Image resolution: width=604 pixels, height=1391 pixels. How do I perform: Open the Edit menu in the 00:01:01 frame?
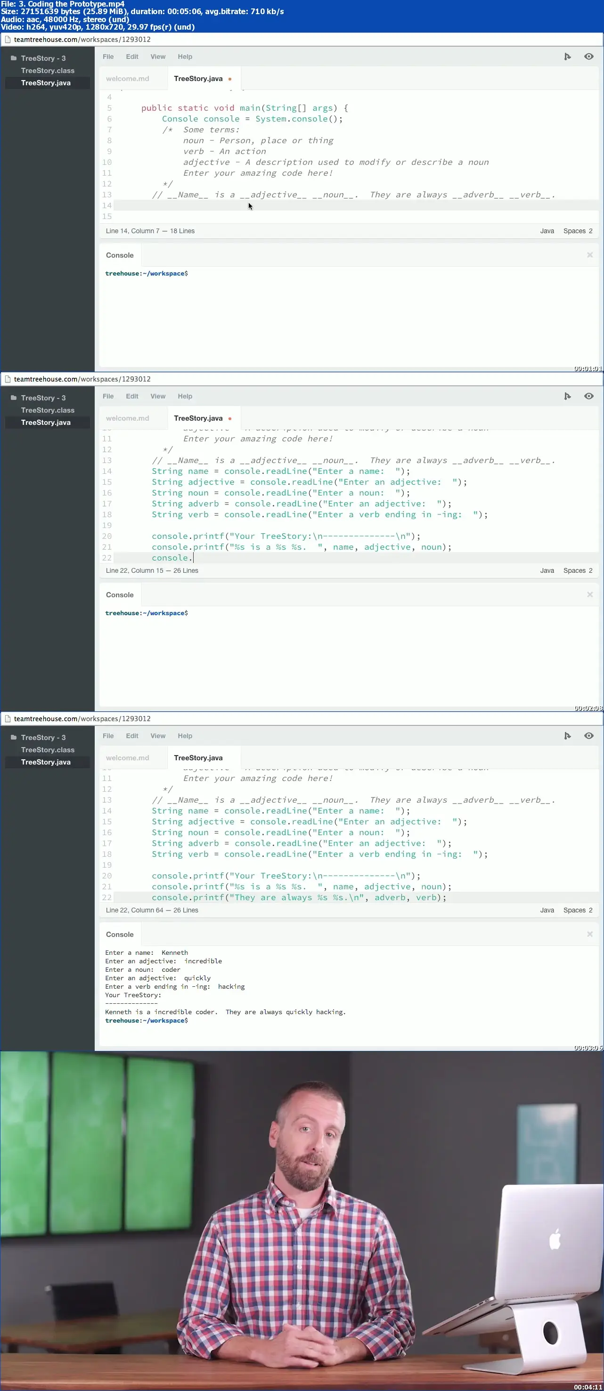132,57
